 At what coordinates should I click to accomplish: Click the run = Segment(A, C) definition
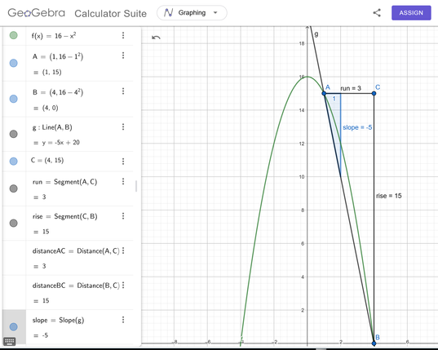(64, 182)
